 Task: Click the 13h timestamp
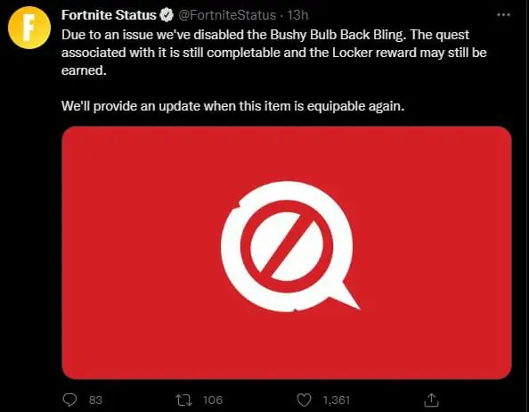coord(297,15)
